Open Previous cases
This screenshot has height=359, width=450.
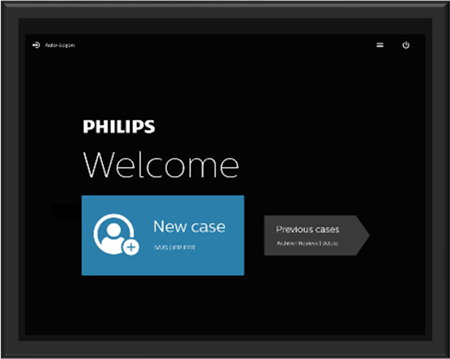[317, 235]
